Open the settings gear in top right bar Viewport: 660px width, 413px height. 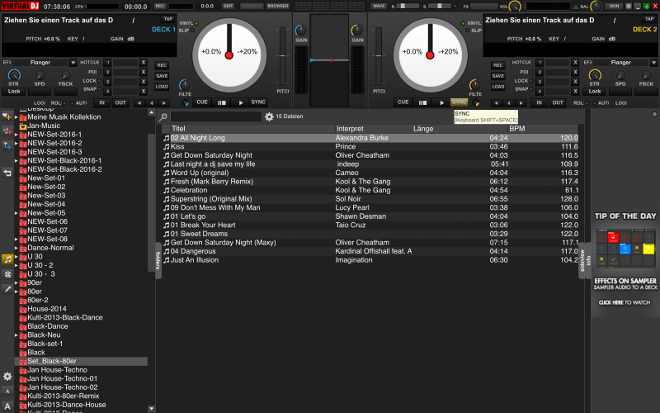point(629,6)
